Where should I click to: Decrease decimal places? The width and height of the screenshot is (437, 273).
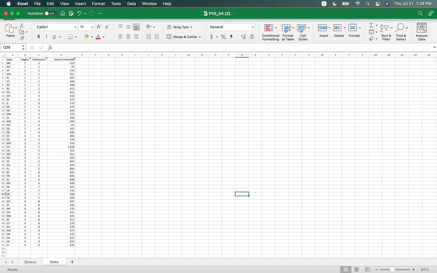252,37
